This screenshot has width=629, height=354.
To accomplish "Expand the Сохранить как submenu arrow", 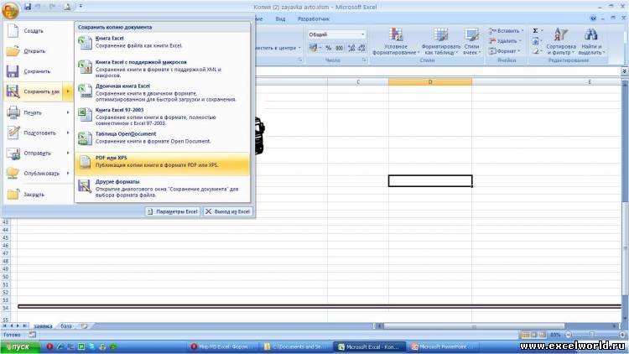I will (x=68, y=91).
